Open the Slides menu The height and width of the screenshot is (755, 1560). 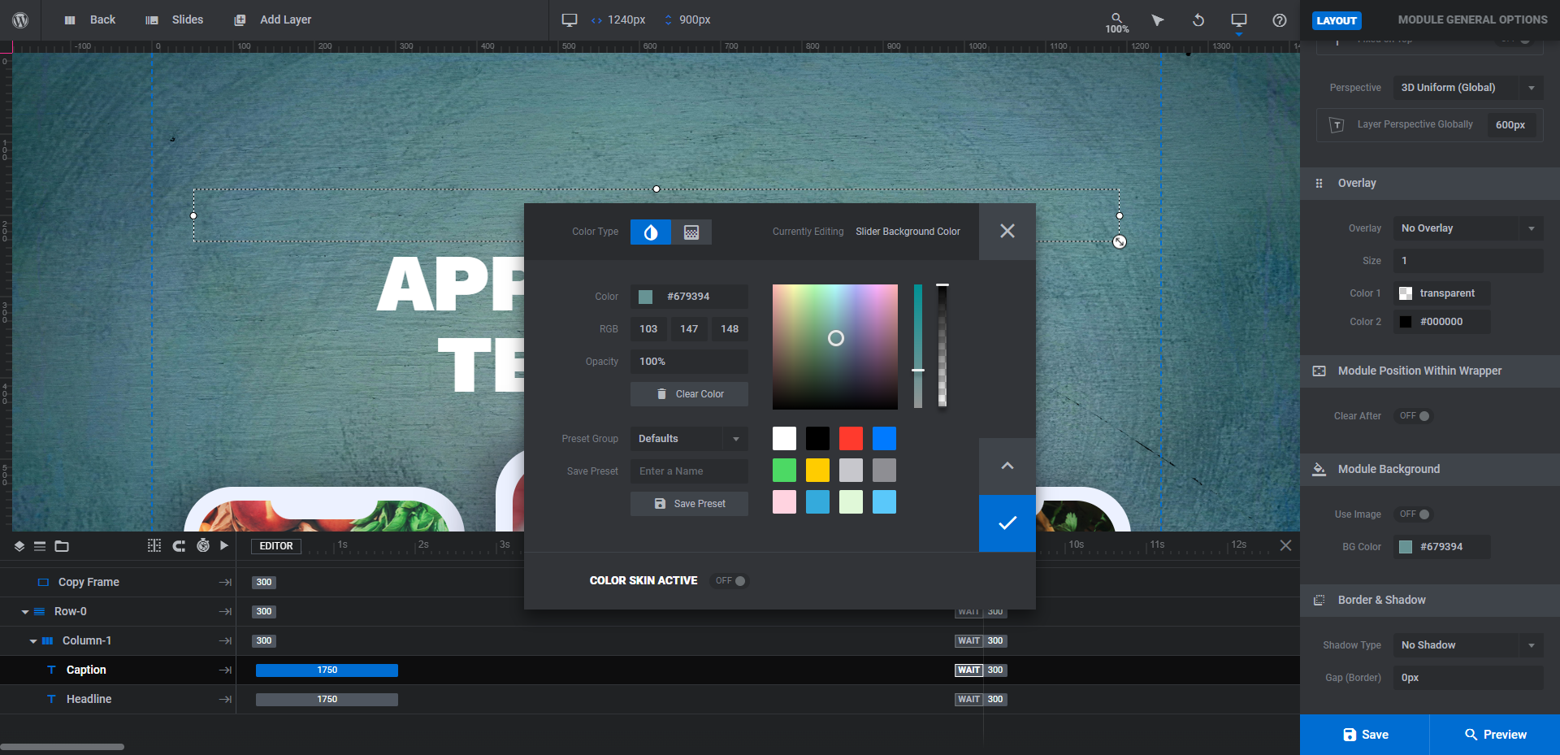(x=175, y=20)
